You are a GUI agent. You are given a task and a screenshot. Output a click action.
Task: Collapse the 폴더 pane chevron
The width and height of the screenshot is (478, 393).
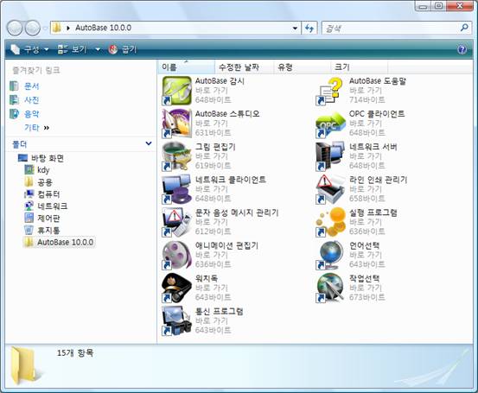coord(149,143)
